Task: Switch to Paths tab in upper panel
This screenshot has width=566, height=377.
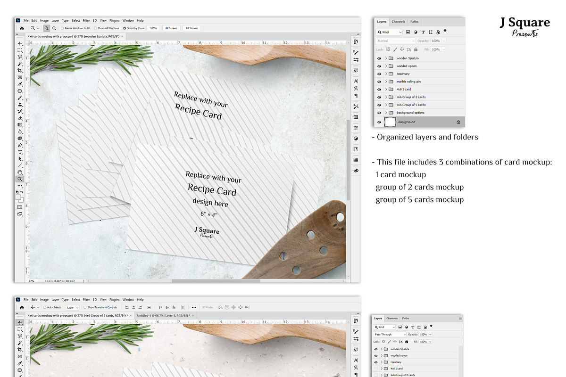Action: pos(415,22)
